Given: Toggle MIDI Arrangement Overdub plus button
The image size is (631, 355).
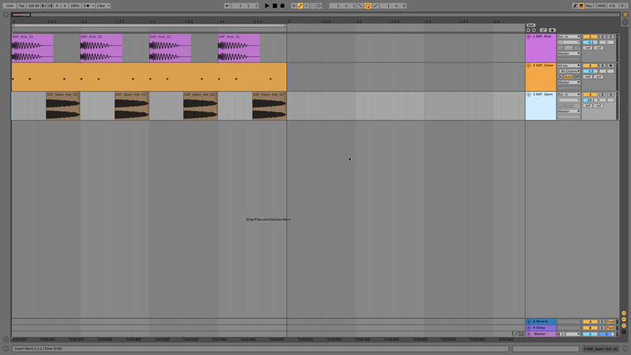Looking at the screenshot, I should click(x=293, y=6).
